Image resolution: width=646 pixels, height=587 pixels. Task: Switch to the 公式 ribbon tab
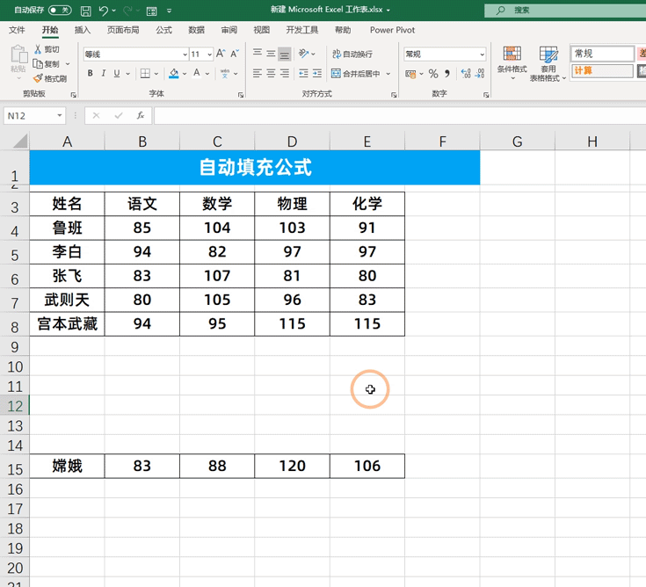[x=164, y=30]
